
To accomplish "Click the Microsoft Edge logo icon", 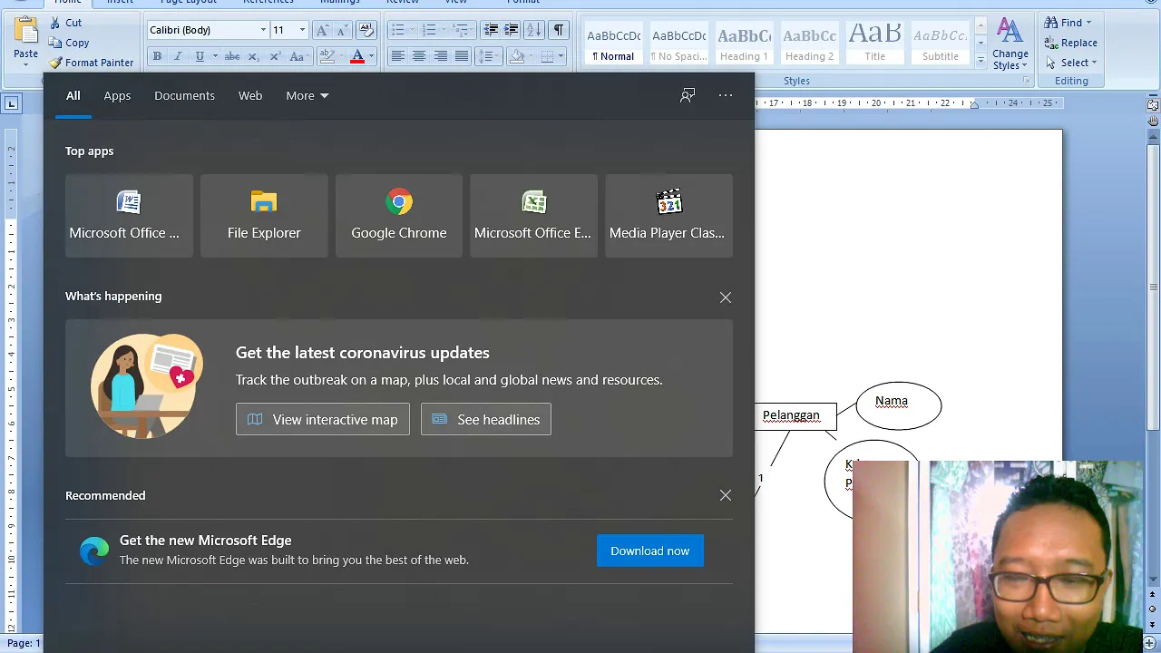I will (x=94, y=551).
